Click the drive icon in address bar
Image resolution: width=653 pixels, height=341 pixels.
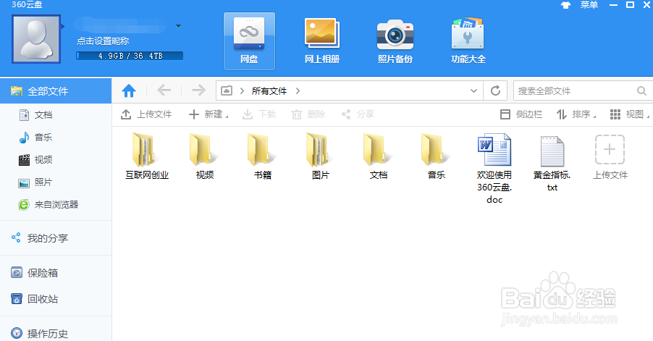tap(227, 90)
